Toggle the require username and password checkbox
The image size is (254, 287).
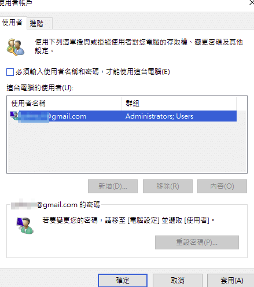tap(10, 72)
